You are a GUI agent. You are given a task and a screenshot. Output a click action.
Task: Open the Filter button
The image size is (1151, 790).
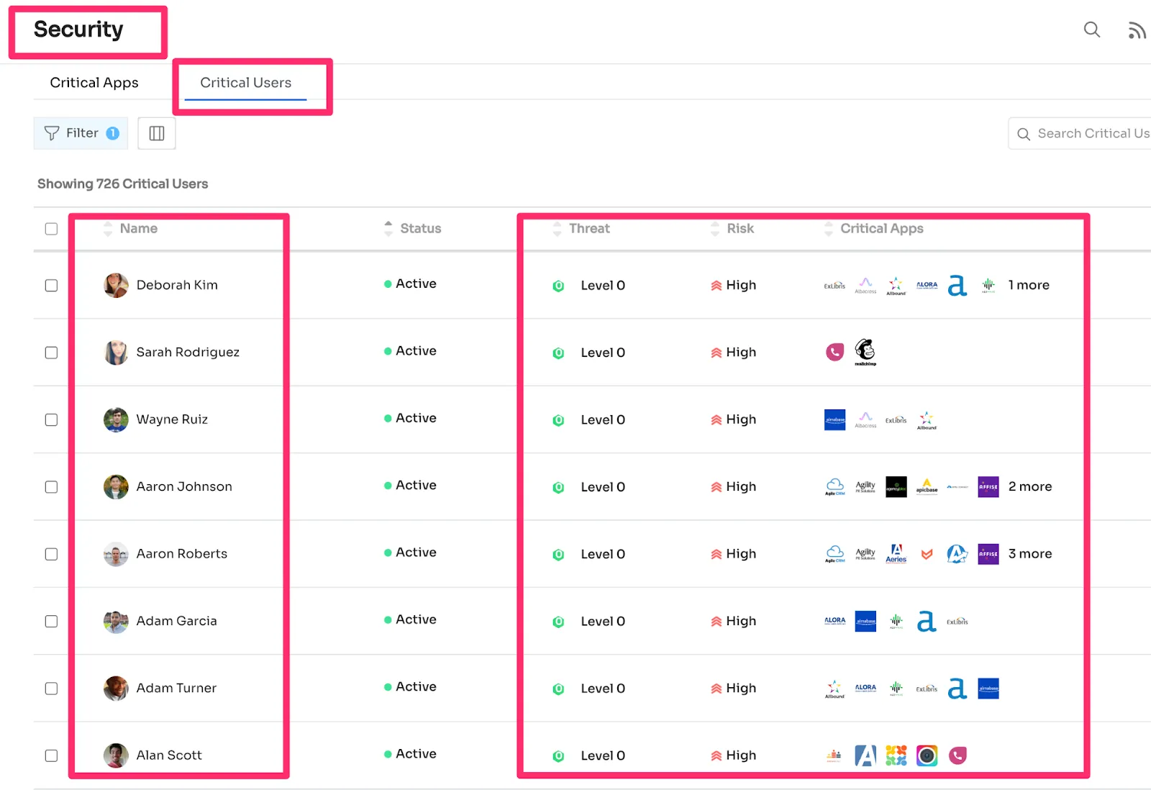(x=81, y=133)
